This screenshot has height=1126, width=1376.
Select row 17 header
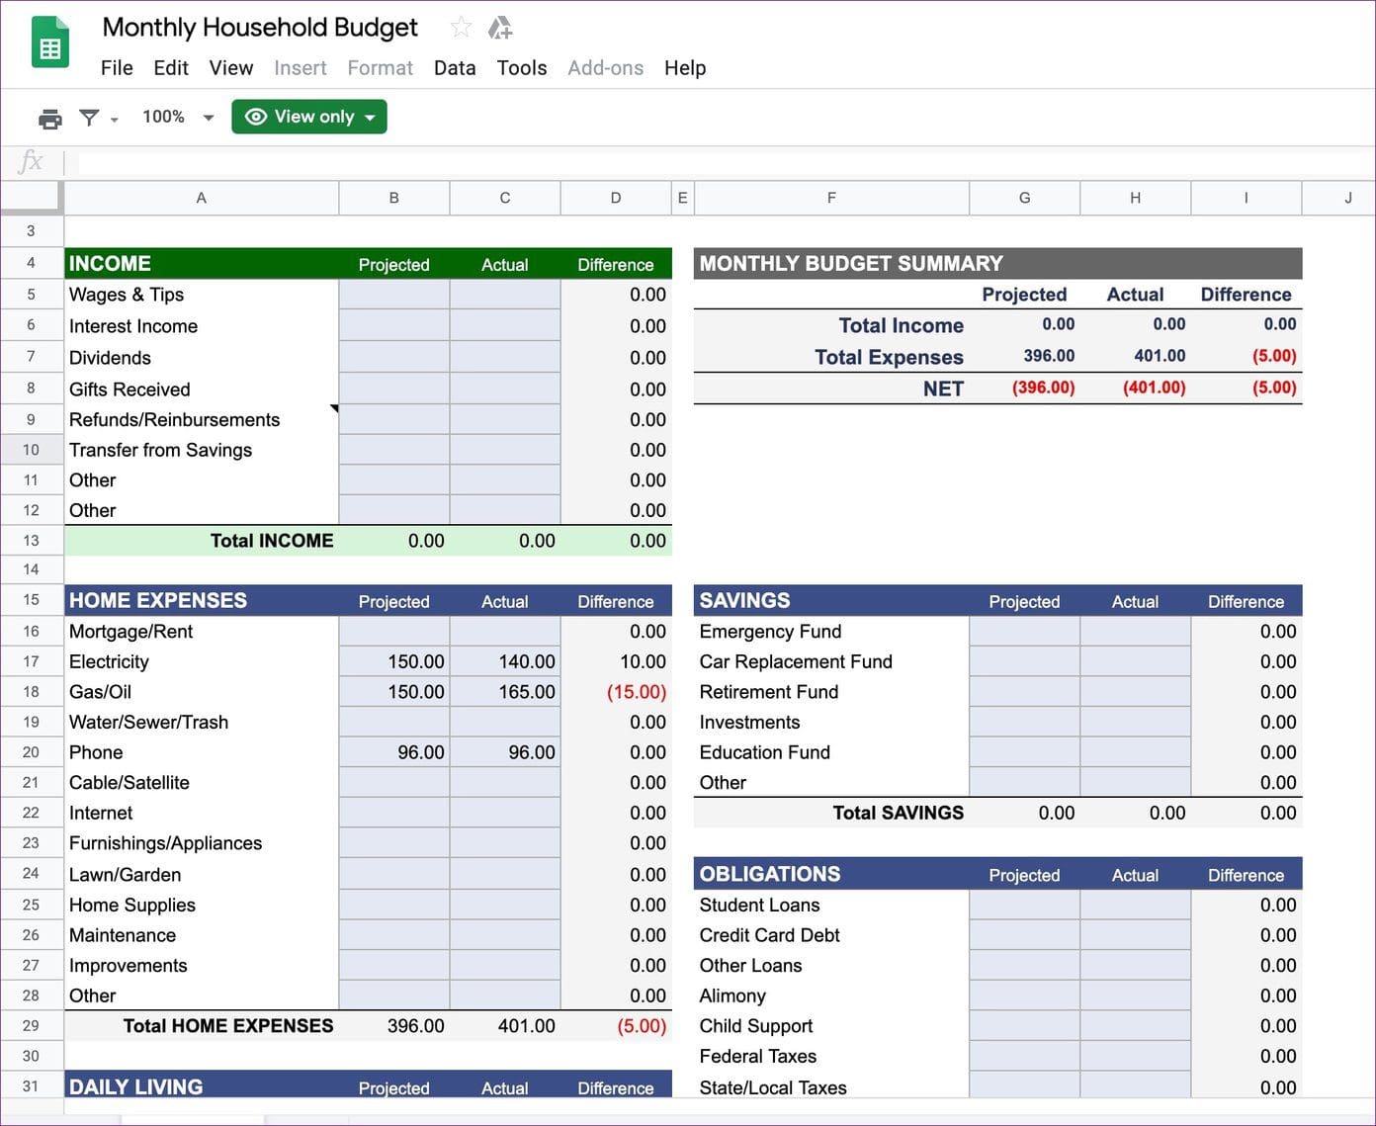32,661
